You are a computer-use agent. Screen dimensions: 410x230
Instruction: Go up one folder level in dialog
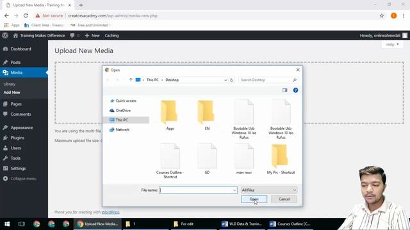click(131, 80)
